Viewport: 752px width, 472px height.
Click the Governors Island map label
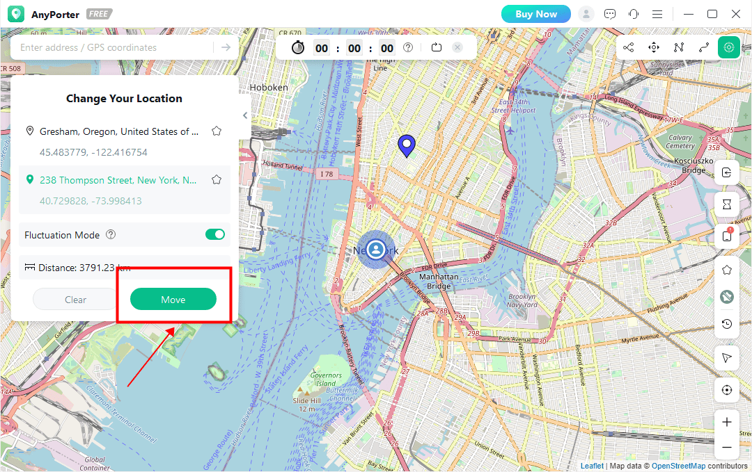[x=326, y=380]
